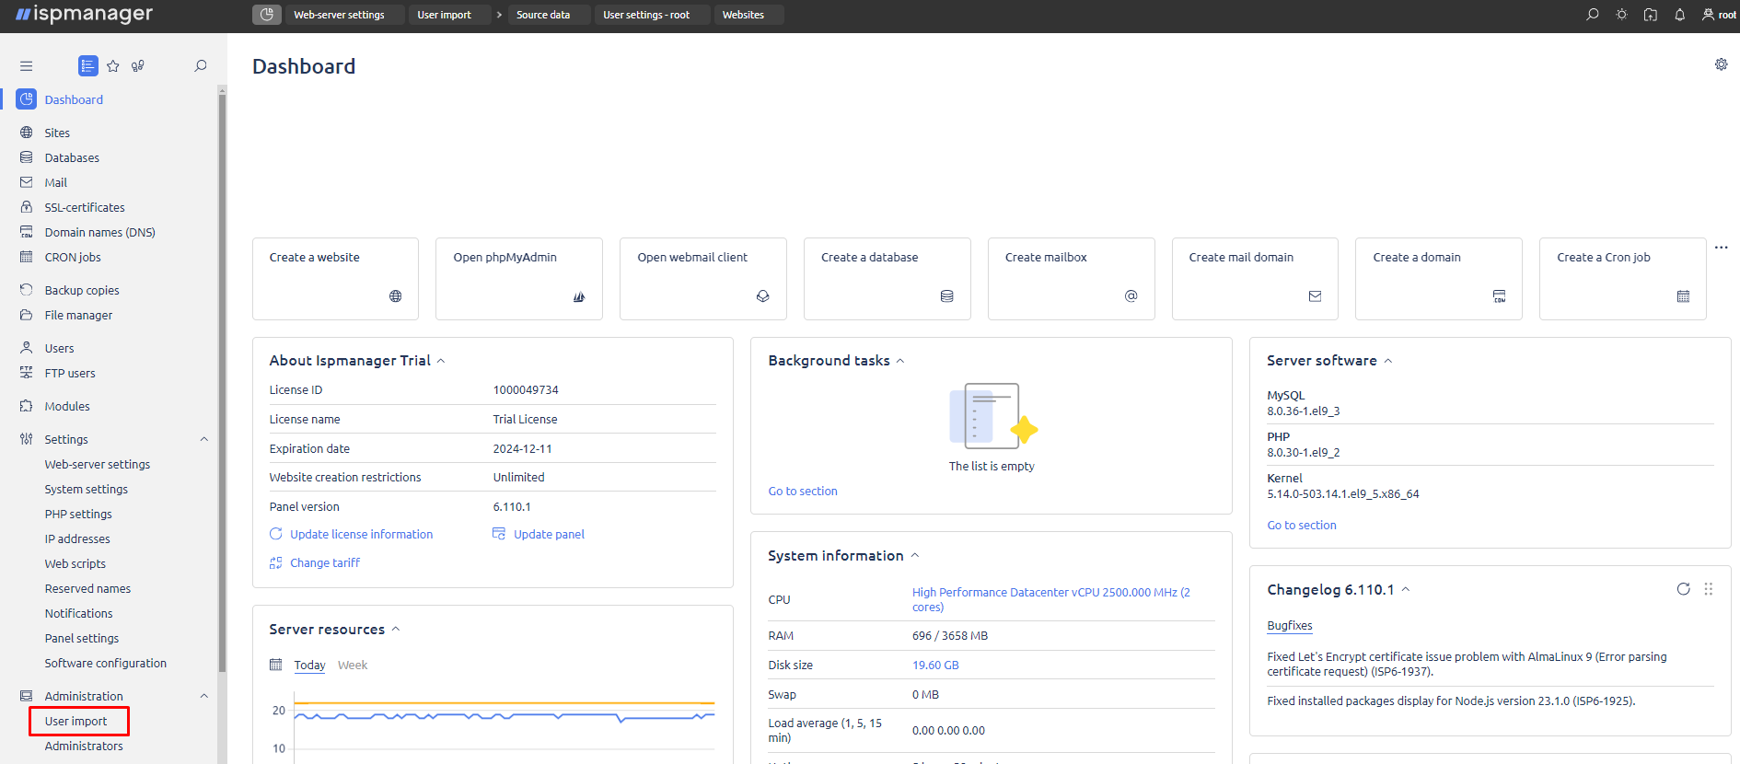Click Create a Cron job card
The height and width of the screenshot is (764, 1740).
pyautogui.click(x=1623, y=279)
